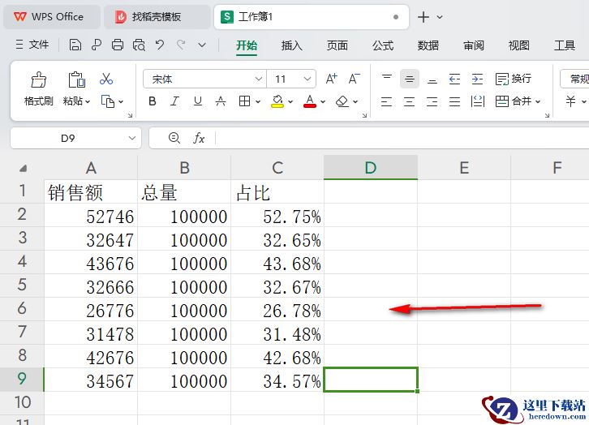Increase font size with A+ icon
This screenshot has height=425, width=589.
click(331, 79)
